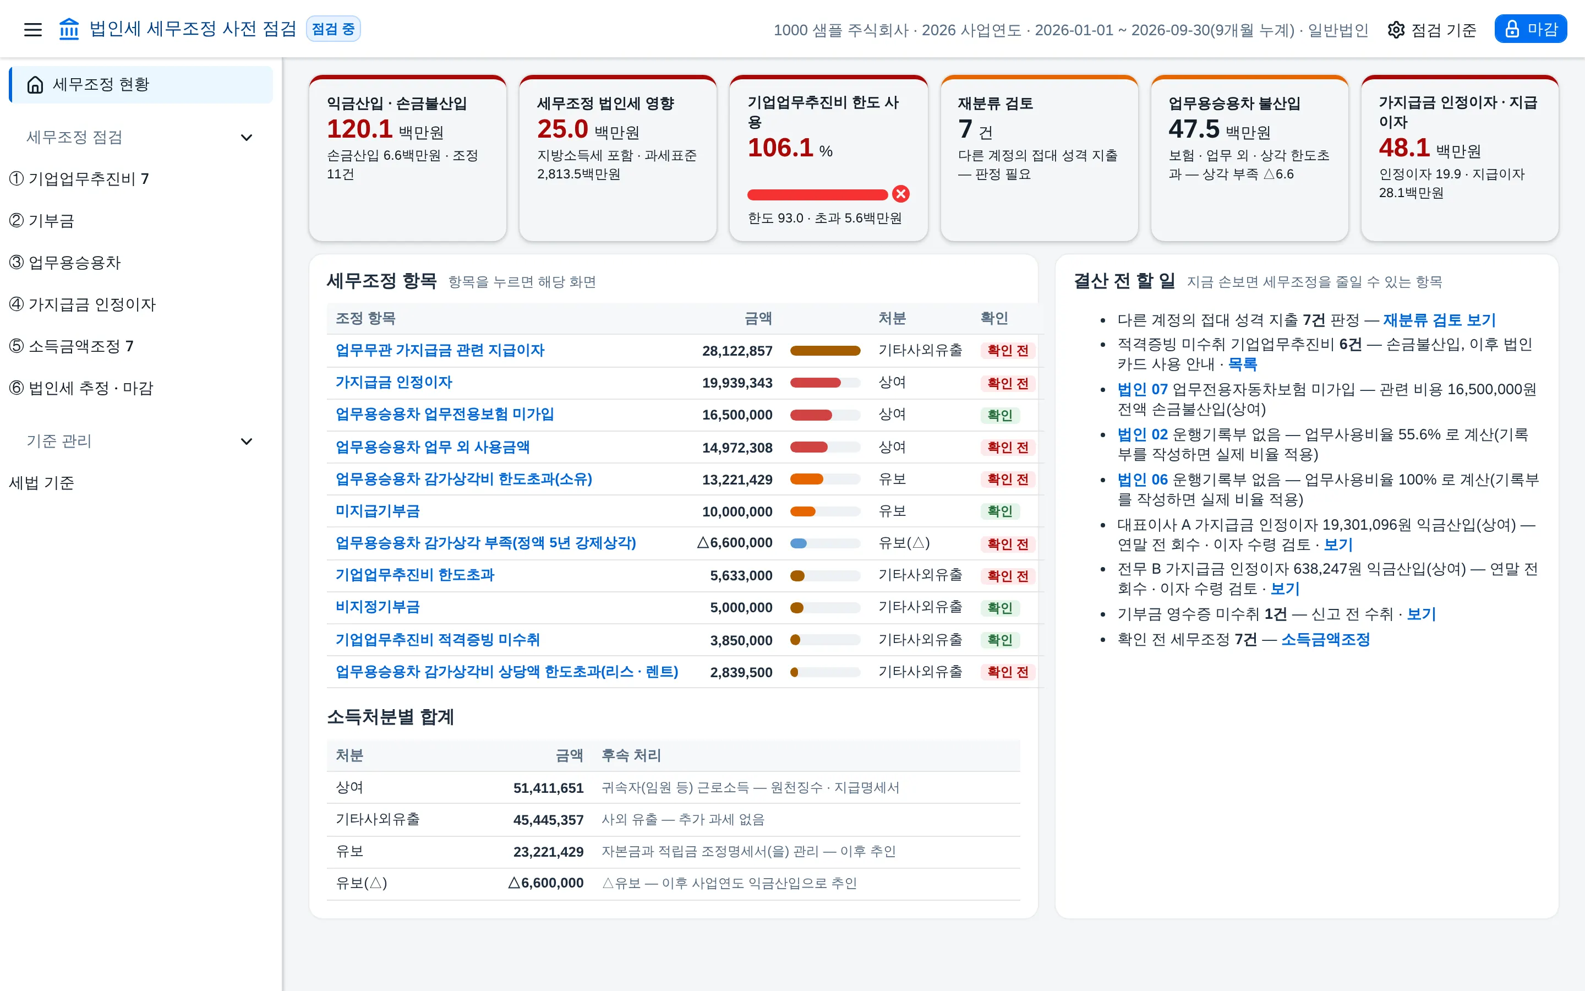Click 확인 badge for 업무전용보험 미가입 row
Viewport: 1585px width, 991px height.
999,415
